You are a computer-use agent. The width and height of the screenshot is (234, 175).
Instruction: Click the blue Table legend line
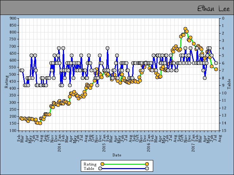coord(124,168)
